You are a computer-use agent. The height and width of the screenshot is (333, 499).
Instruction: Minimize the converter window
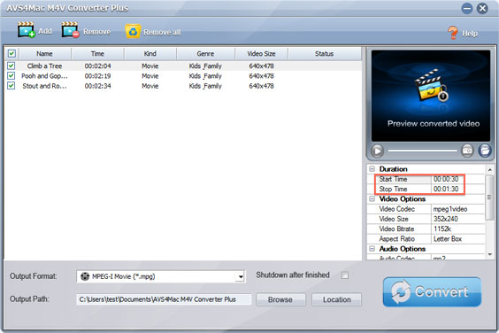point(467,8)
